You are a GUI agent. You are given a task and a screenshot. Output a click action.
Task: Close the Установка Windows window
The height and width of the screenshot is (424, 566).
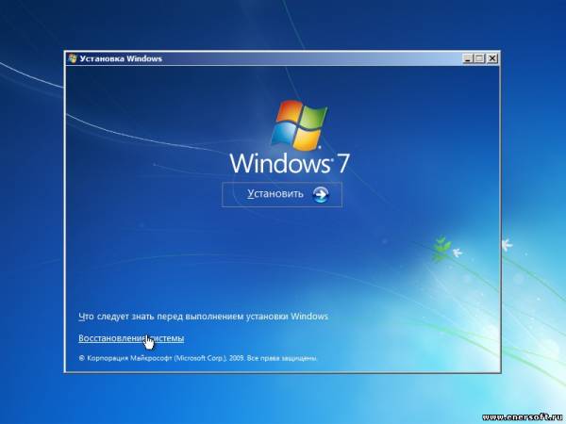(x=492, y=58)
